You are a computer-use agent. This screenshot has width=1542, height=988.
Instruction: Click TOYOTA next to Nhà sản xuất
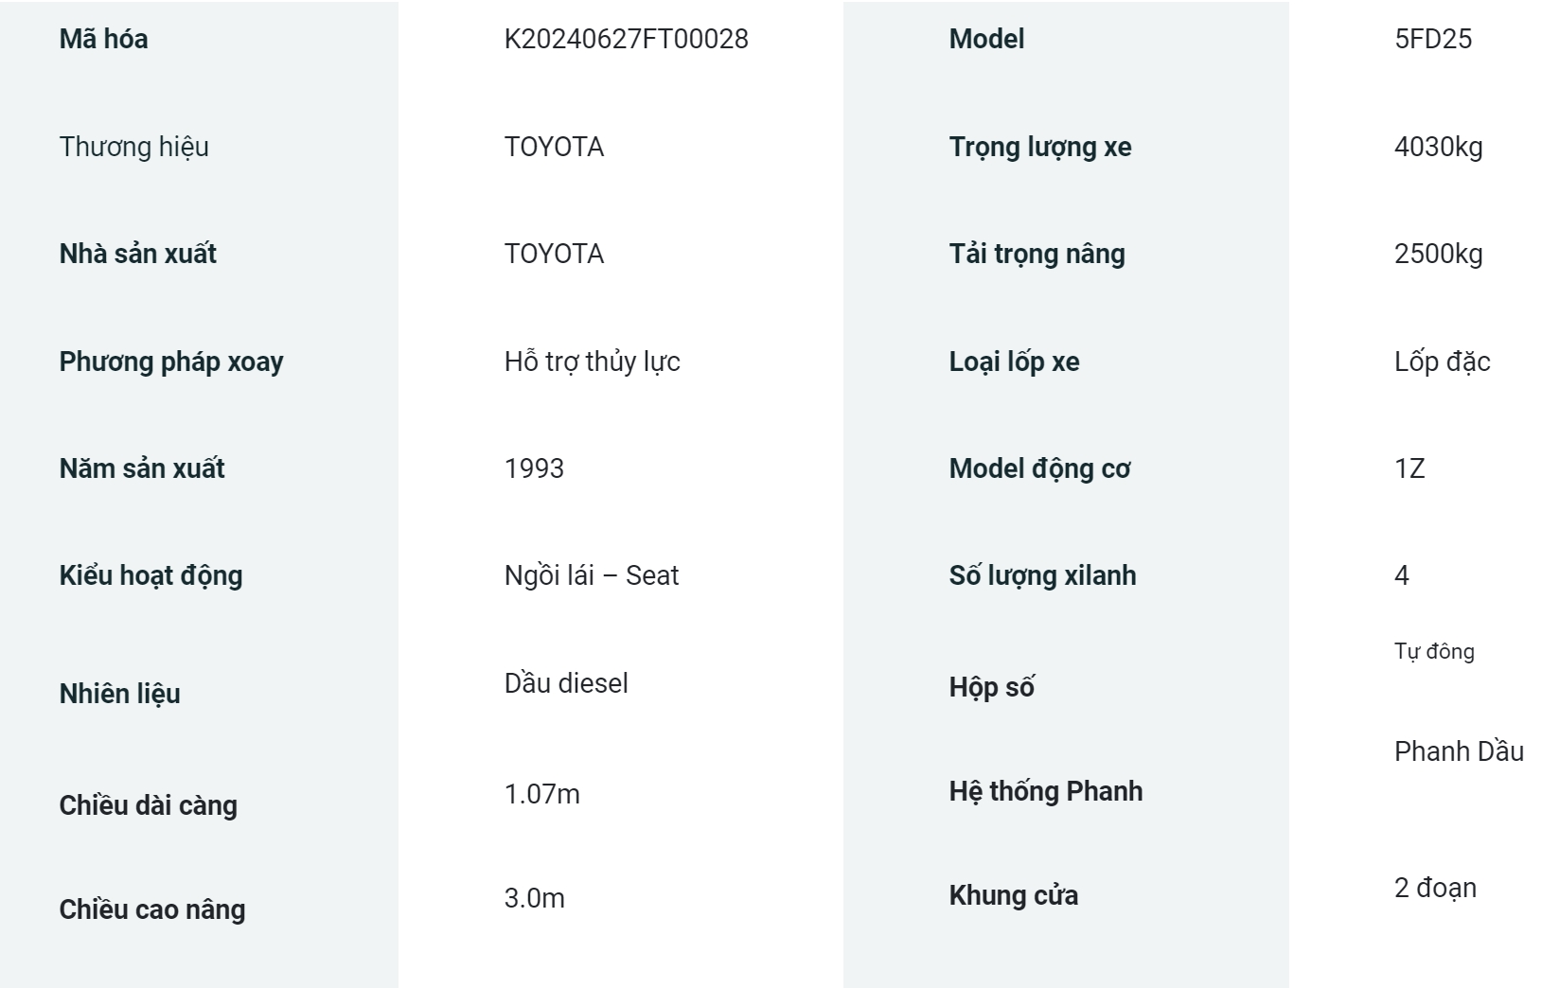click(554, 254)
